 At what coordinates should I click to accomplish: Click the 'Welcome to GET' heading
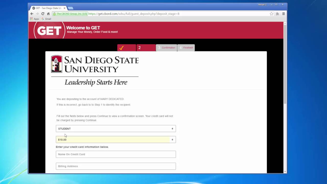tap(83, 28)
